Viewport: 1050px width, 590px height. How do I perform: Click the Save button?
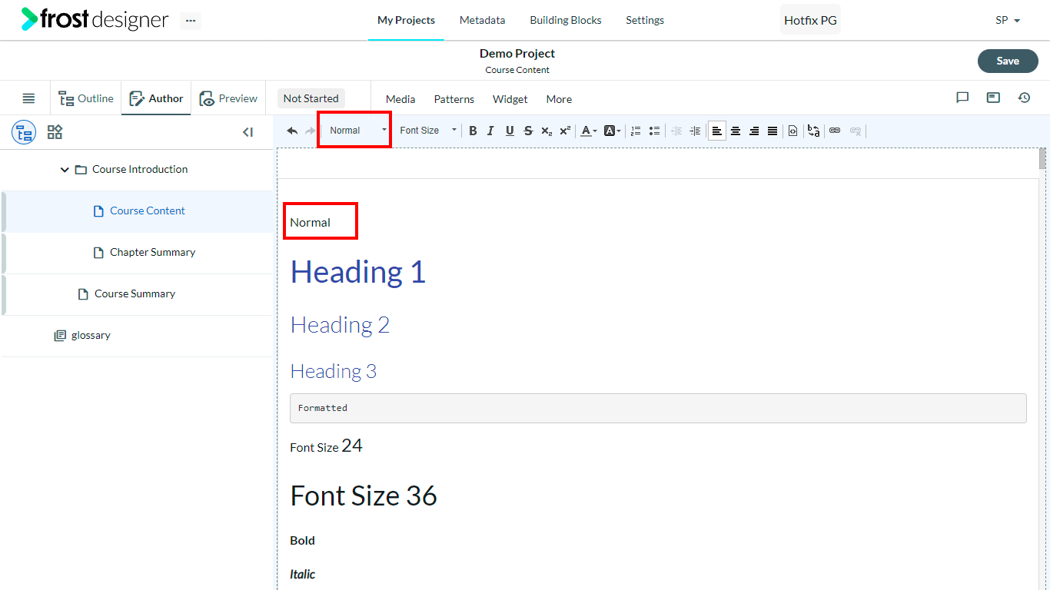point(1008,61)
